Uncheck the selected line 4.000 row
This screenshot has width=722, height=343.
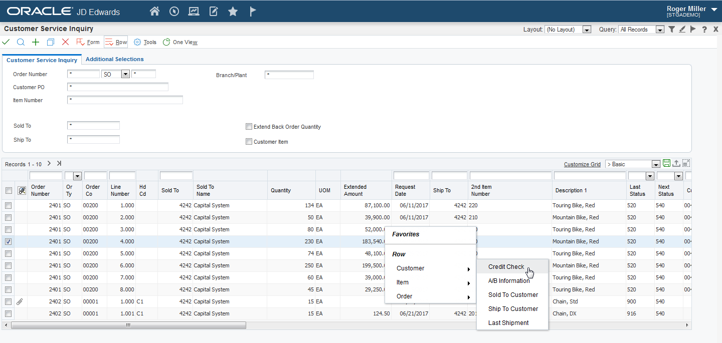pyautogui.click(x=8, y=241)
